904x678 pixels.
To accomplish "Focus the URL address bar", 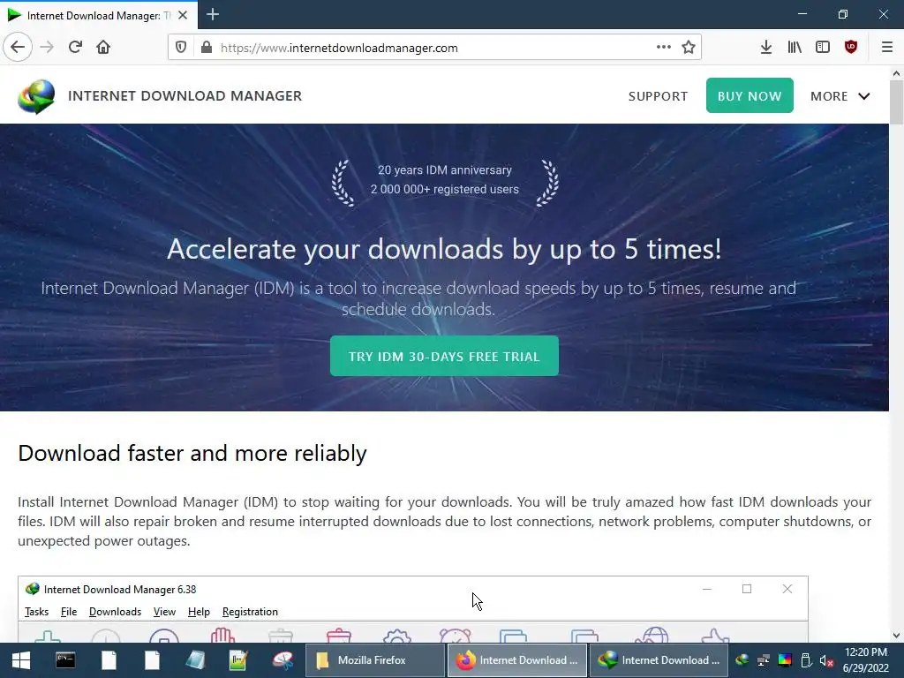I will click(433, 48).
